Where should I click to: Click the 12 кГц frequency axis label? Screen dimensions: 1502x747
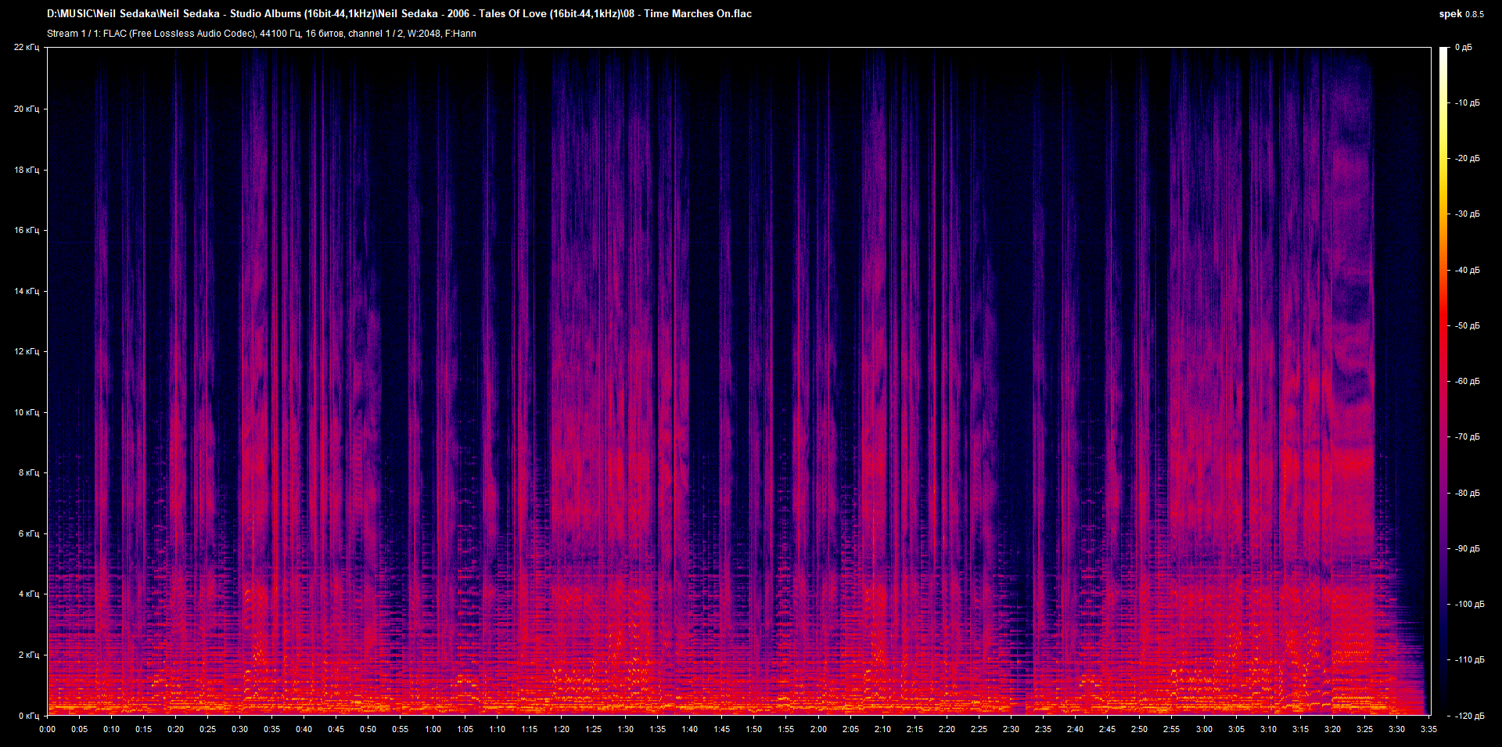pyautogui.click(x=27, y=351)
